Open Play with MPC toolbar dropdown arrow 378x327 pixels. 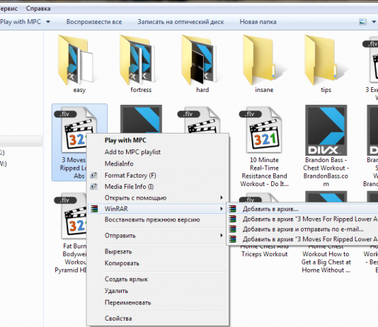click(48, 22)
